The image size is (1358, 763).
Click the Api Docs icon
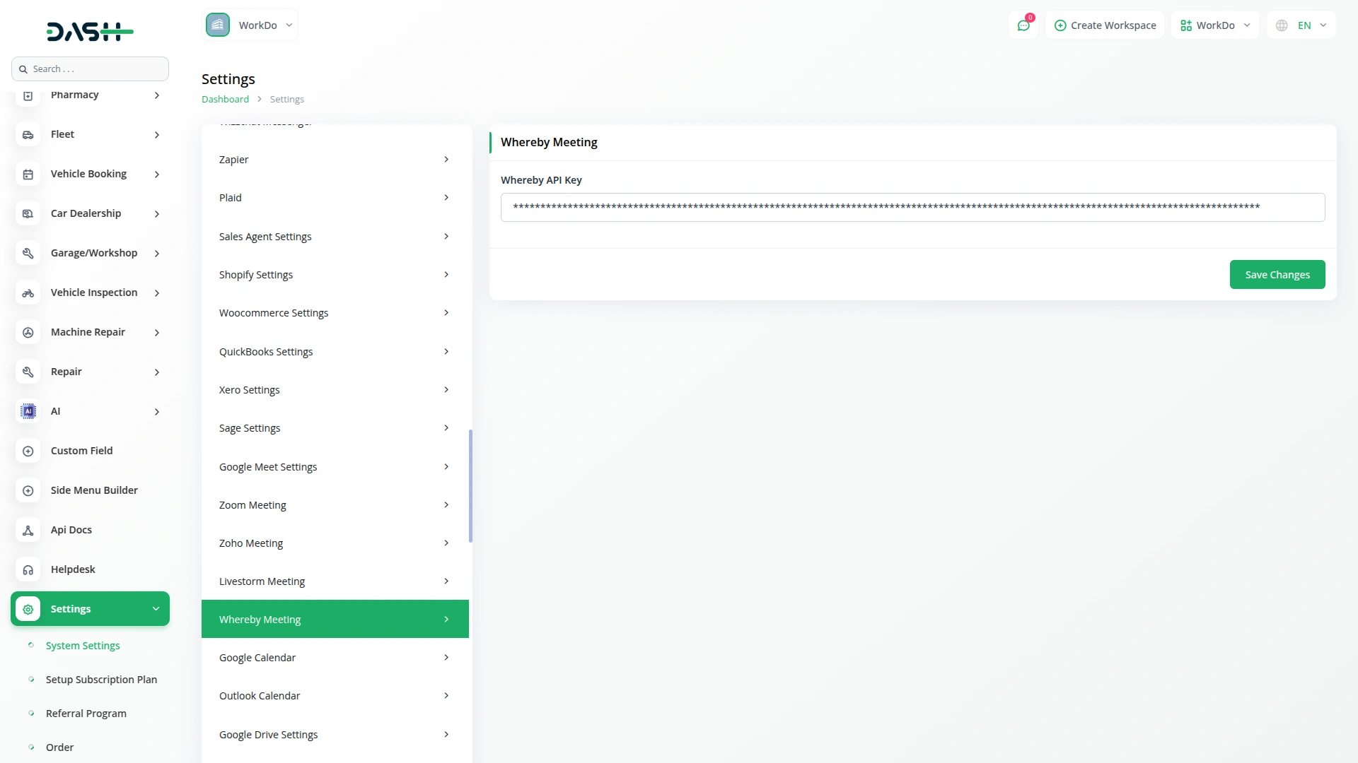tap(28, 530)
